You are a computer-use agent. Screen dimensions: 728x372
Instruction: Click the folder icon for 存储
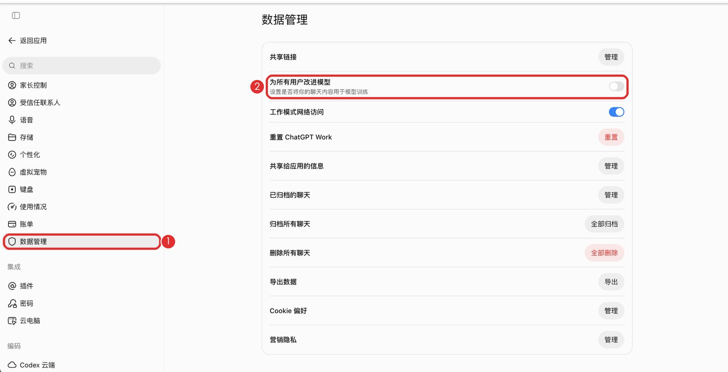[12, 137]
